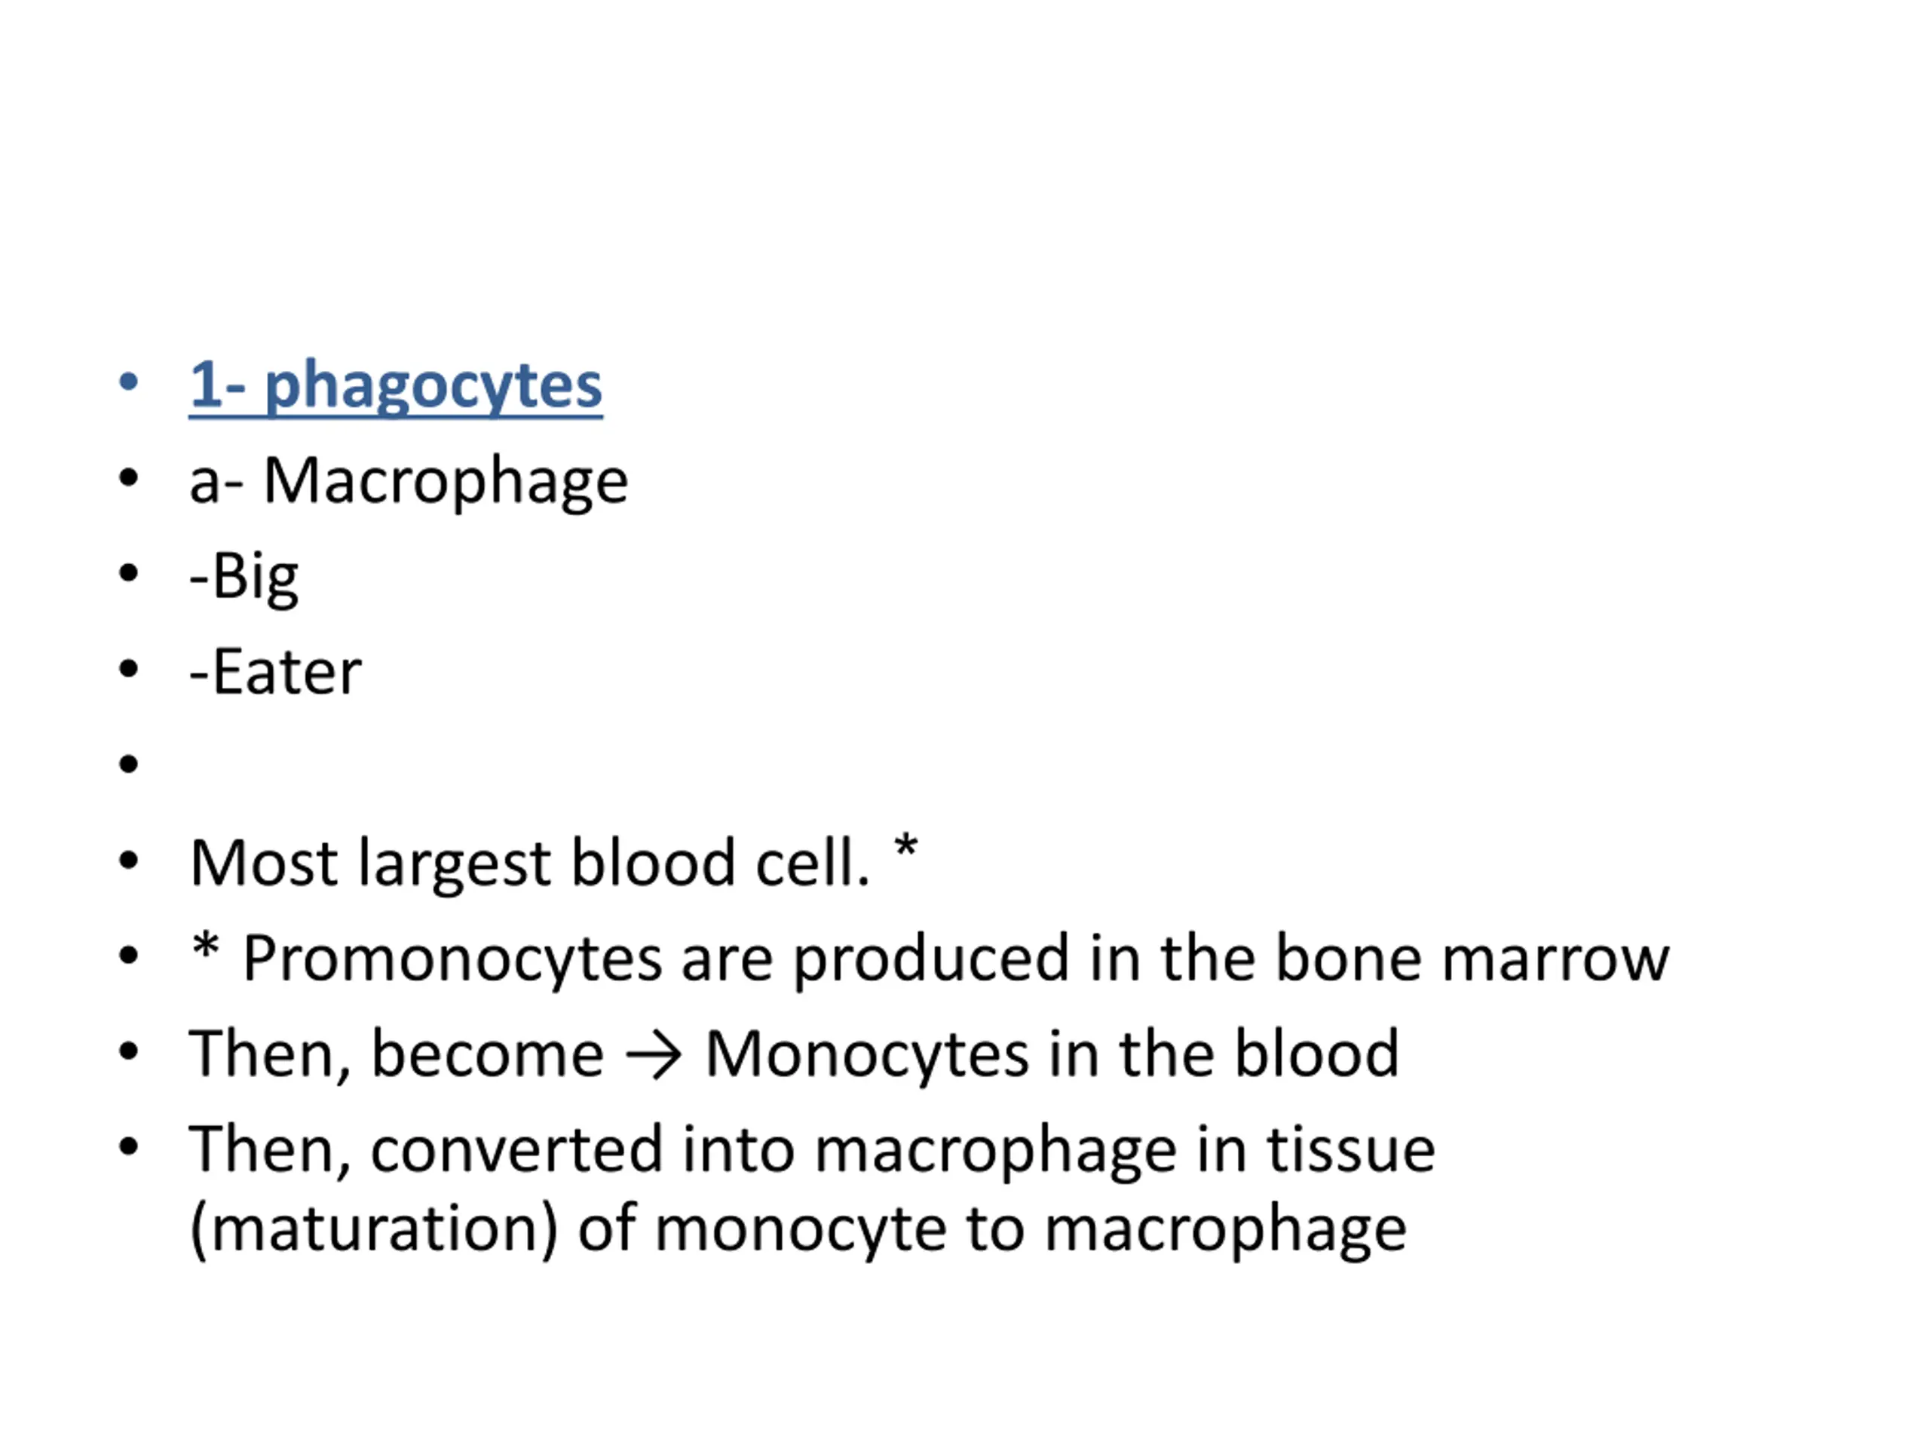Click the word '(maturation)'
The image size is (1930, 1448).
(x=373, y=1229)
